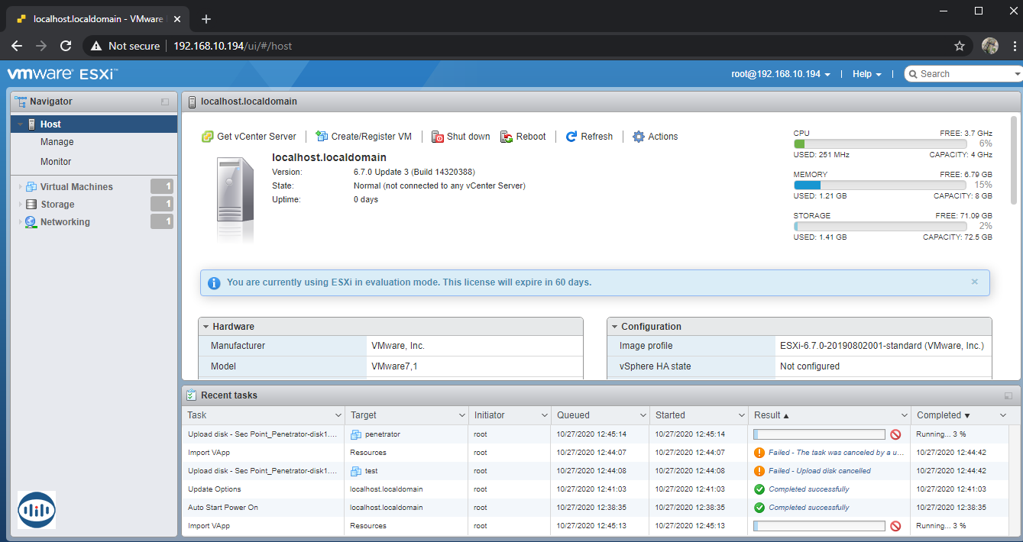Click the Get vCenter Server icon
Screen dimensions: 1023x542
207,137
